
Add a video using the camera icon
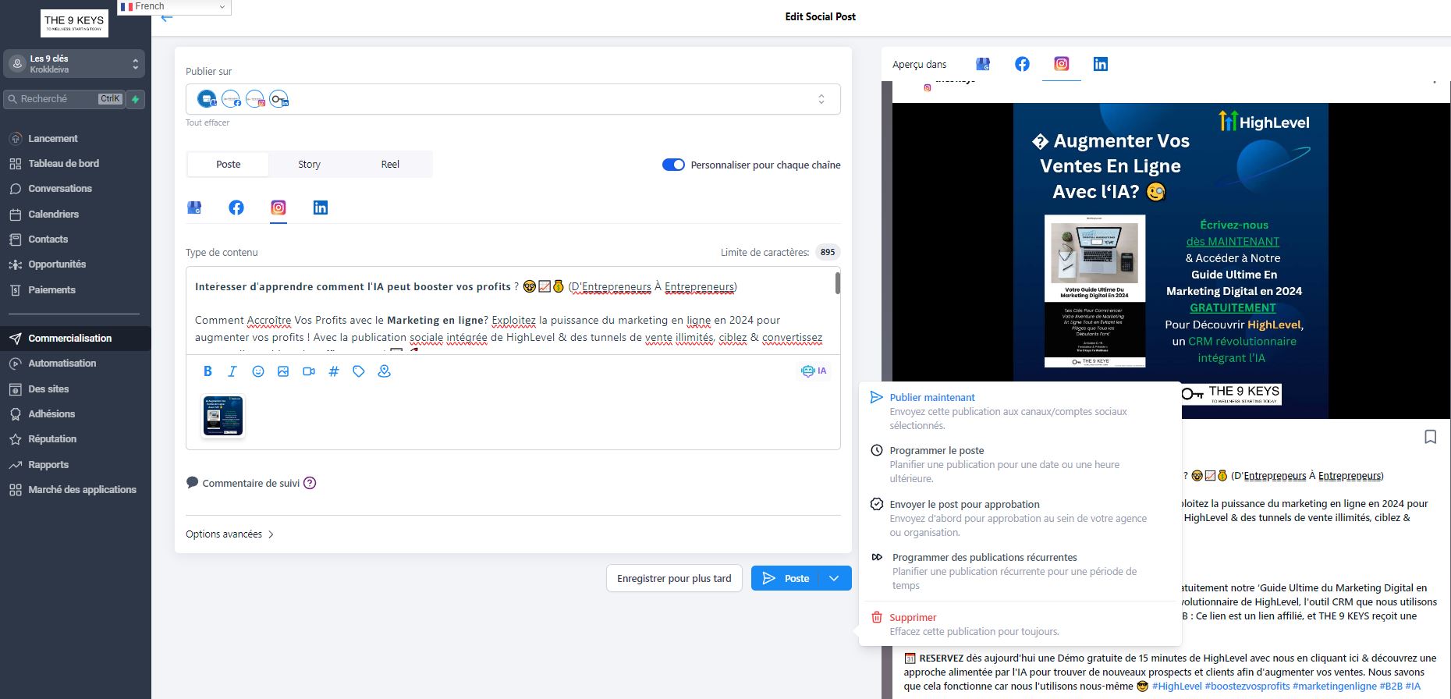coord(309,371)
